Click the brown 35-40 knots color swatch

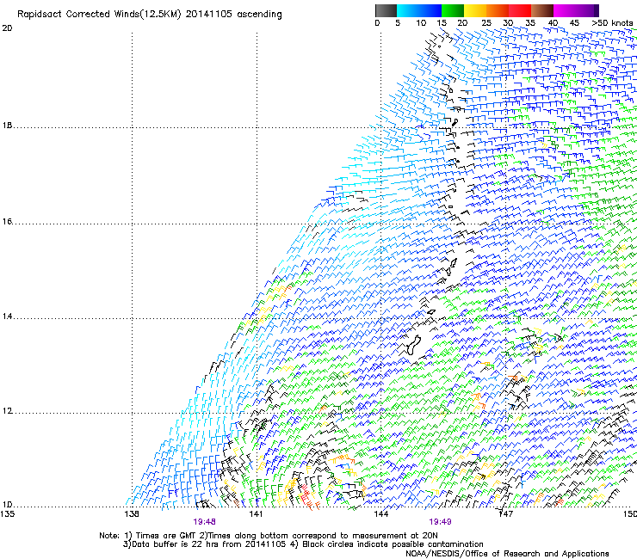coord(542,10)
